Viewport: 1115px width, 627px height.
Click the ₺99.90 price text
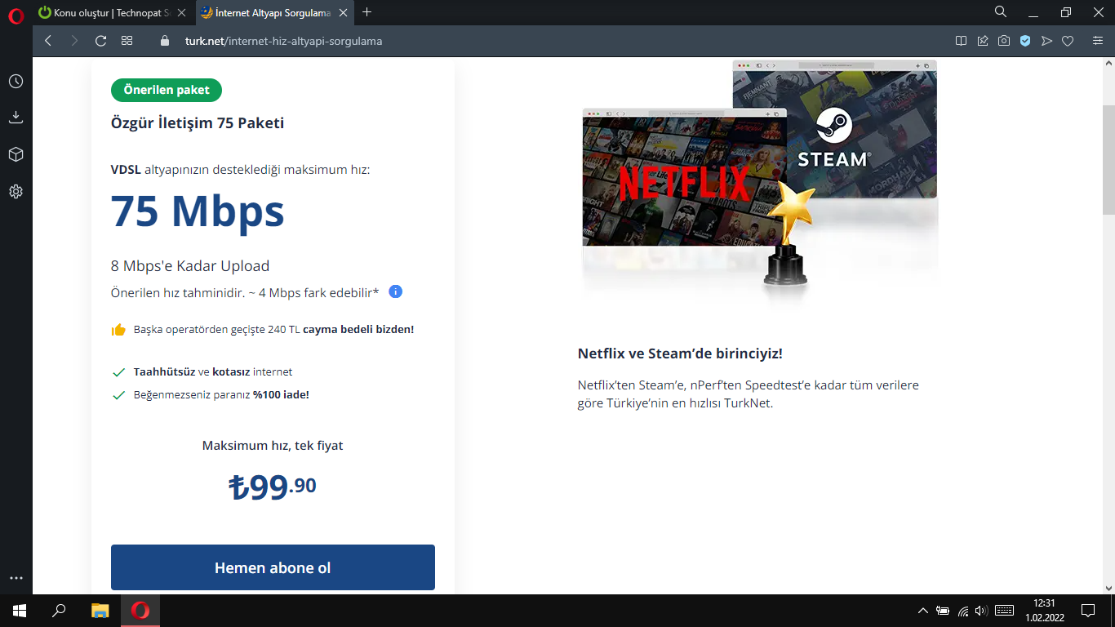(273, 487)
